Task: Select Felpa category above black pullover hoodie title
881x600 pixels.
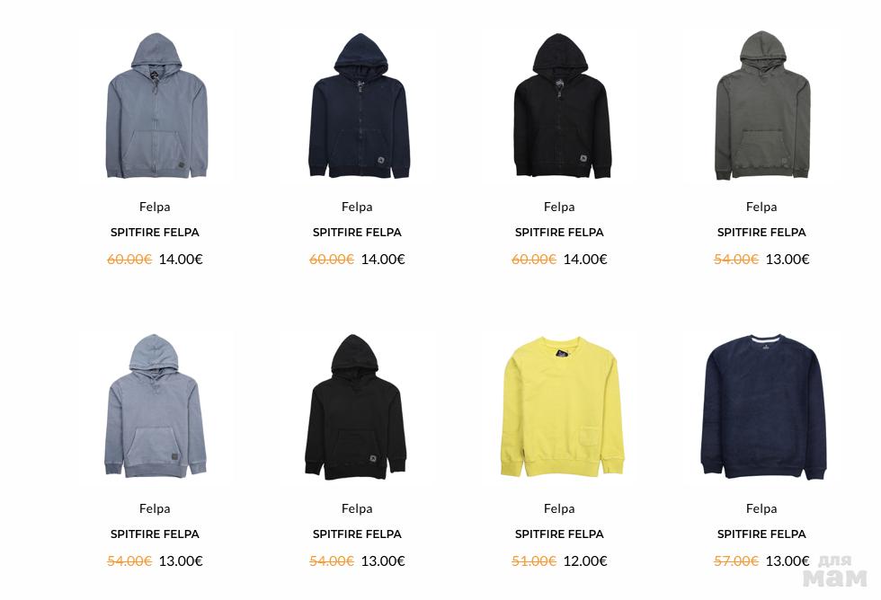Action: pos(357,508)
